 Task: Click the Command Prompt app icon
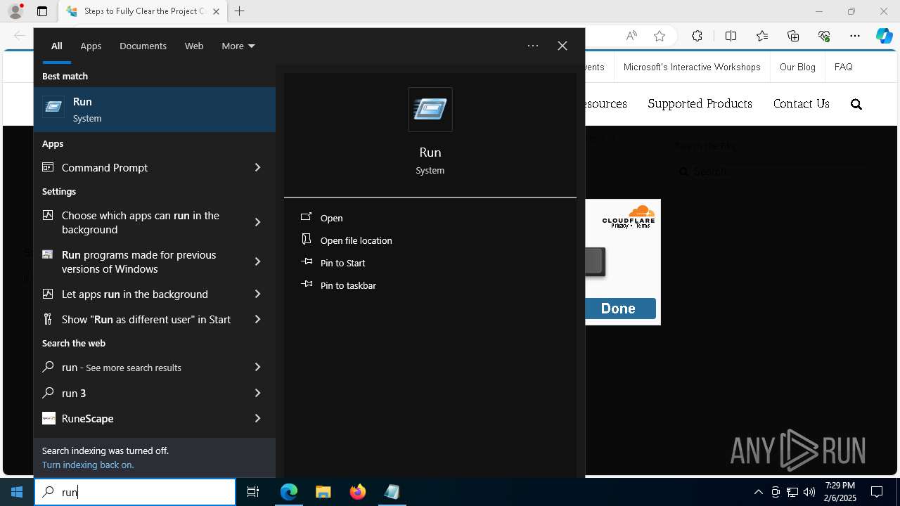[48, 167]
